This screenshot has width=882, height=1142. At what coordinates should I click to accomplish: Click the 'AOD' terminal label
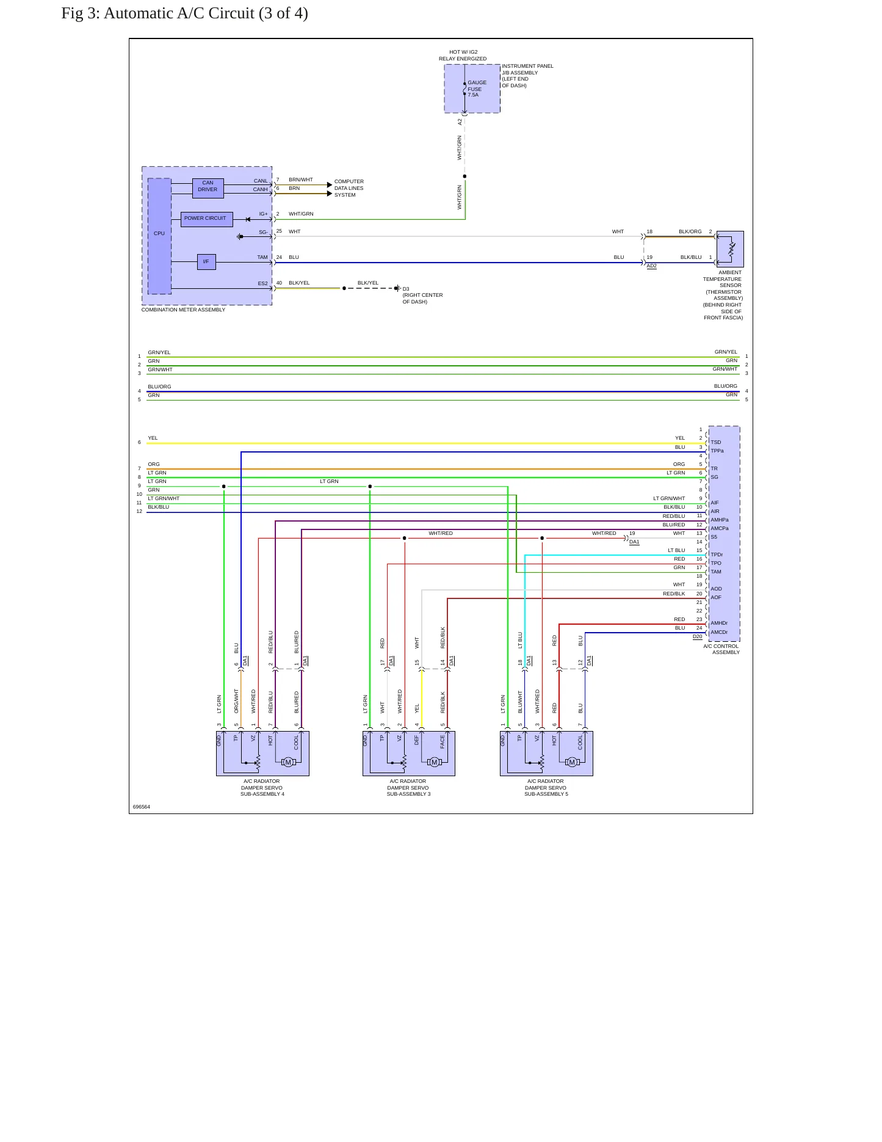coord(716,589)
